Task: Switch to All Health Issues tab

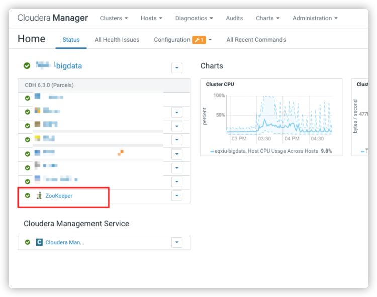Action: pos(117,40)
